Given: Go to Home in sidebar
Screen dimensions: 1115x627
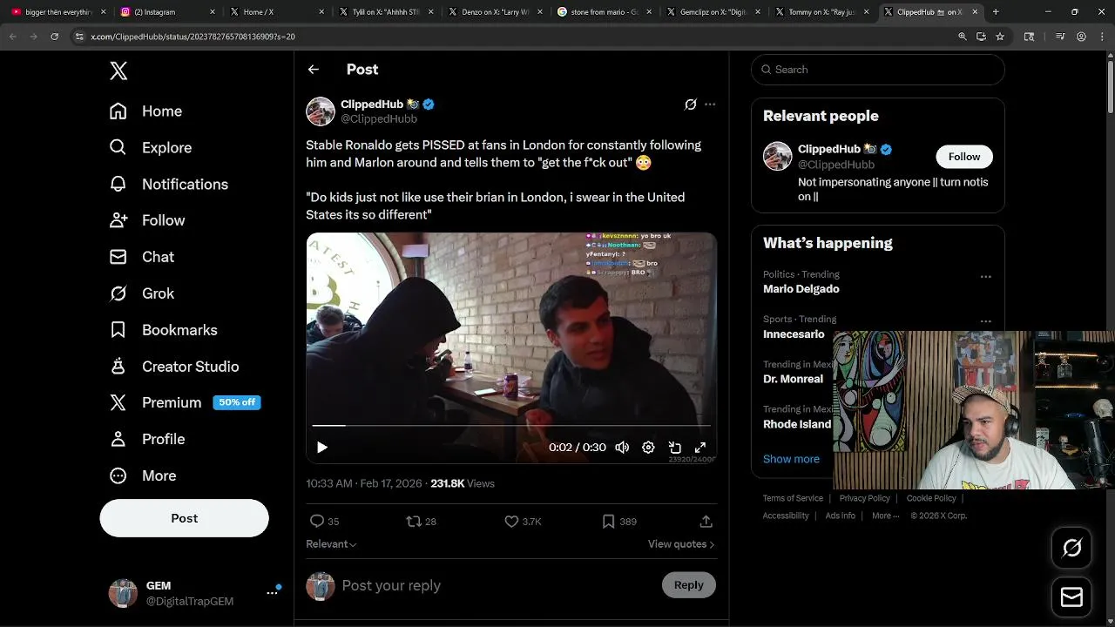Looking at the screenshot, I should pos(145,111).
